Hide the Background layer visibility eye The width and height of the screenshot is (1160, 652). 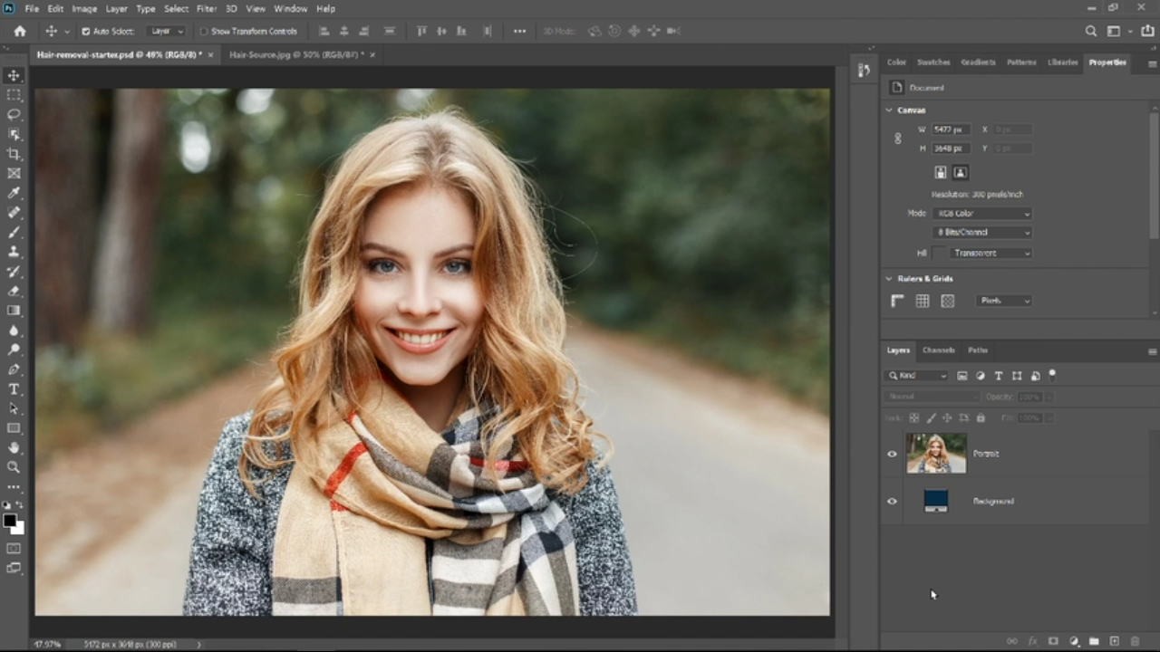[892, 501]
